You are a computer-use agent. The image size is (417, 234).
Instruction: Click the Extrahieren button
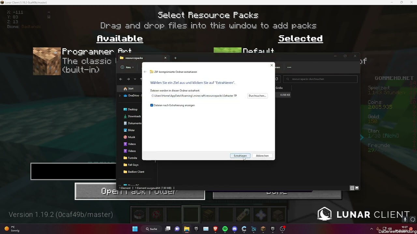[240, 156]
